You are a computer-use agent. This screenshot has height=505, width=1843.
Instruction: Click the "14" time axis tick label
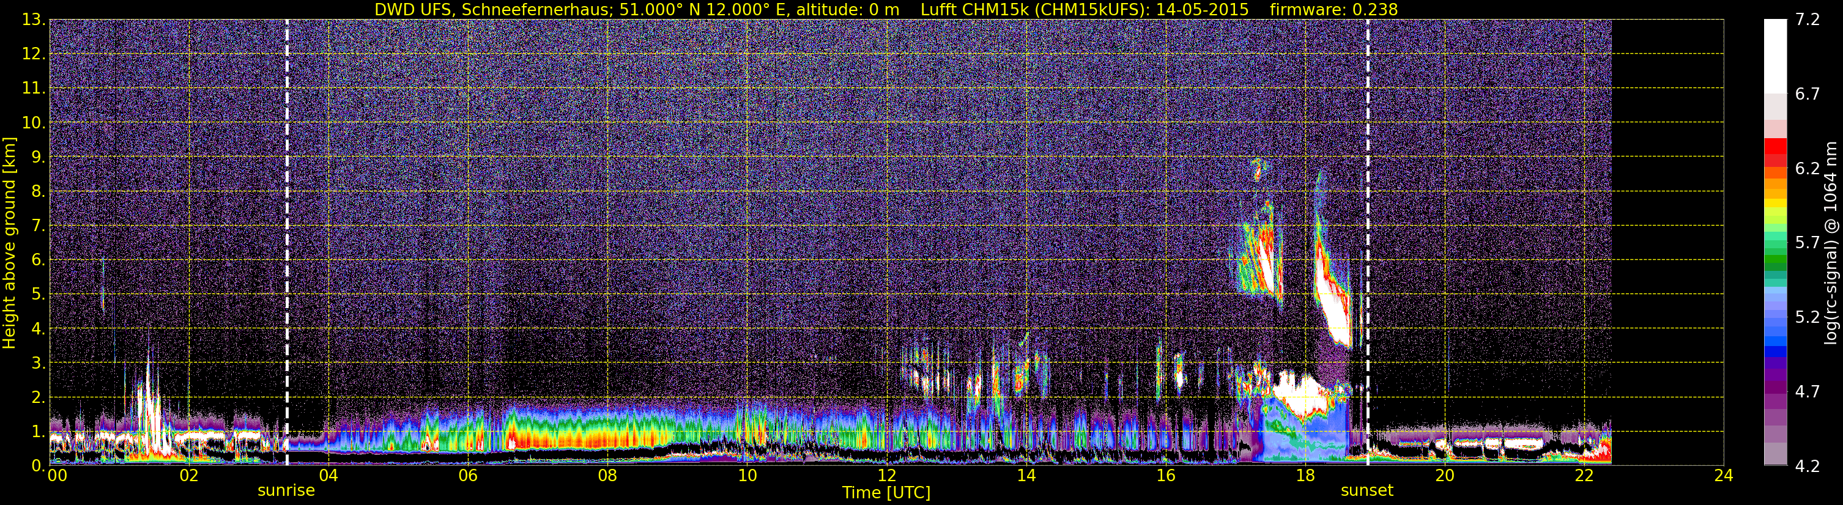point(1026,476)
